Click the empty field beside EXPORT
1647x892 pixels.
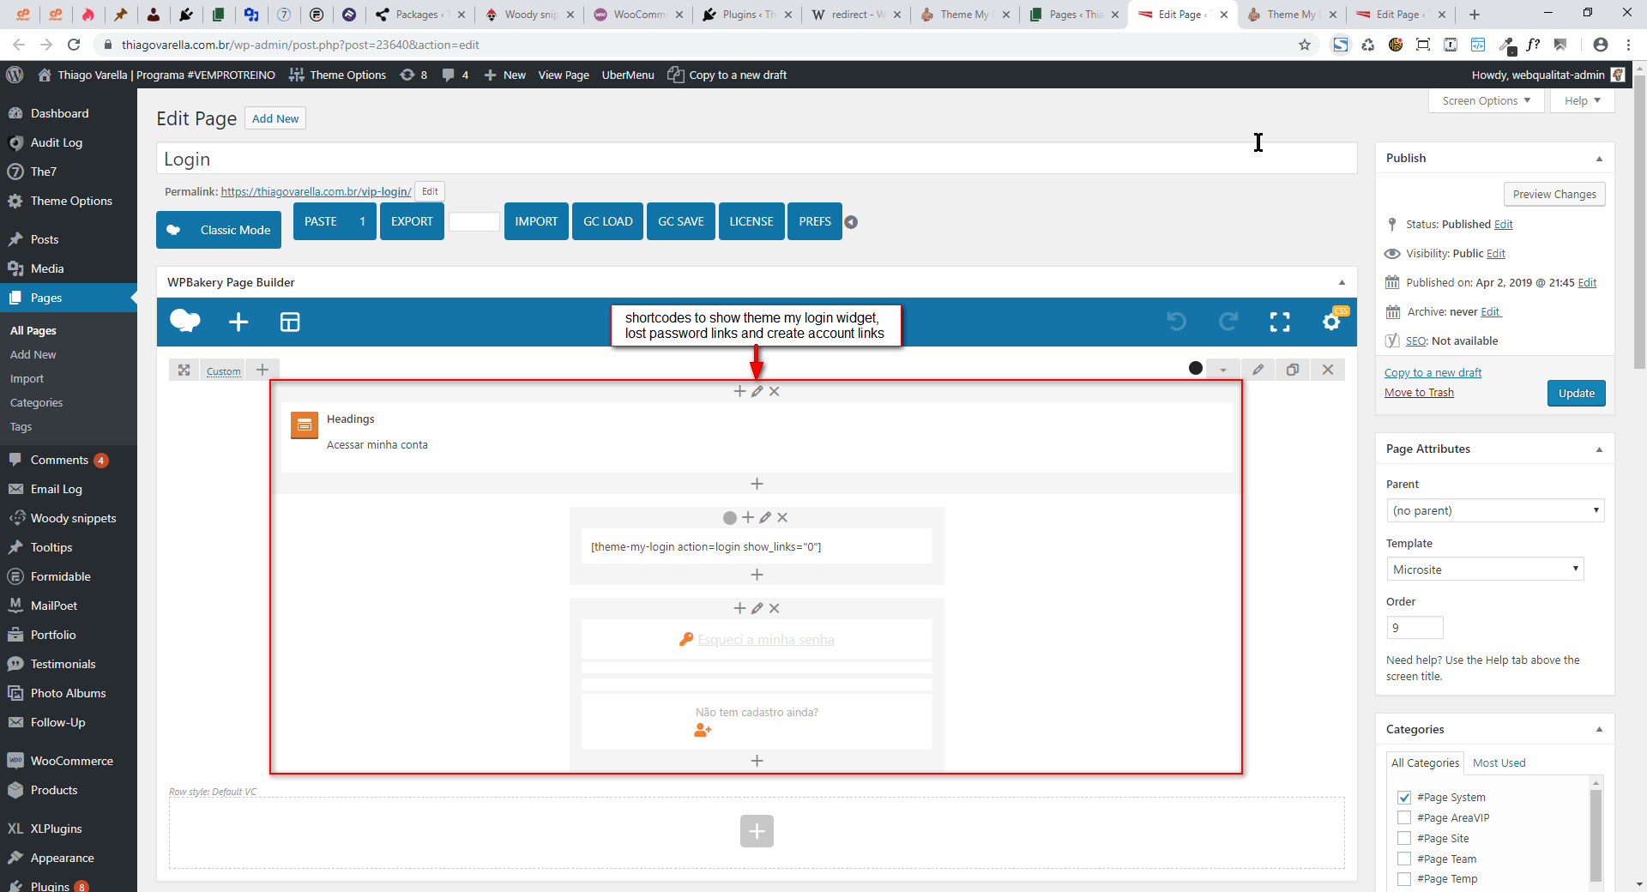(x=474, y=222)
